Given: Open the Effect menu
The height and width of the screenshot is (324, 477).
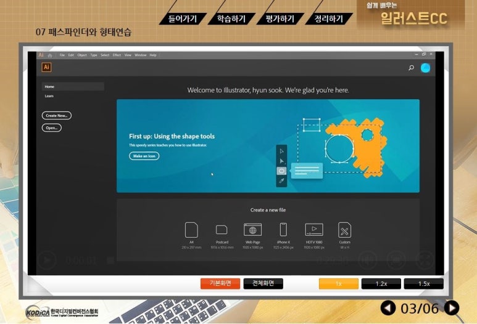Looking at the screenshot, I should pyautogui.click(x=117, y=55).
